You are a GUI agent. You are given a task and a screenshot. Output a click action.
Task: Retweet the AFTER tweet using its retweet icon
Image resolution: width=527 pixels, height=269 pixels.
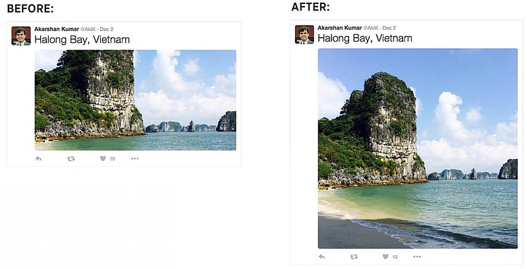(x=354, y=256)
